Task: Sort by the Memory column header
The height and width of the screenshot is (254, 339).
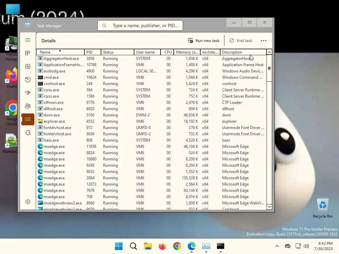Action: (x=187, y=52)
